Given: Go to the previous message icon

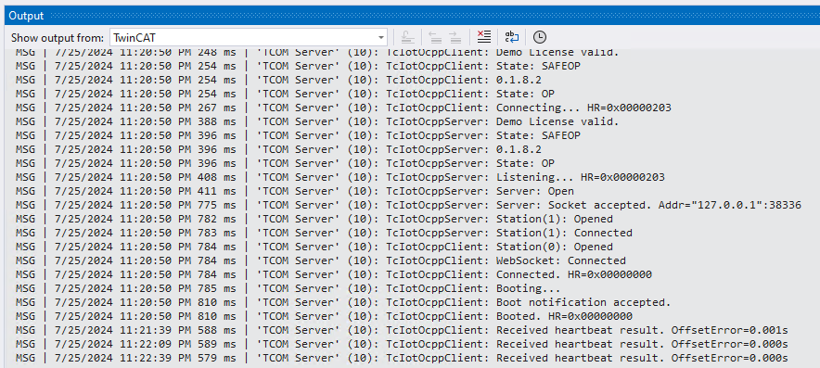Looking at the screenshot, I should click(435, 37).
